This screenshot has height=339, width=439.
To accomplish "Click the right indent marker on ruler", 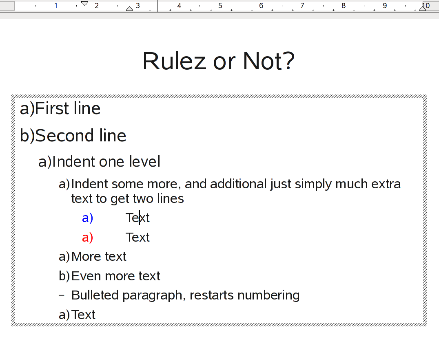I will pyautogui.click(x=423, y=8).
